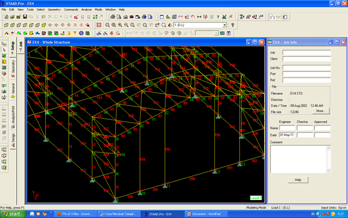Switch to Cara Merubah Tampil... taskbar item

120,214
